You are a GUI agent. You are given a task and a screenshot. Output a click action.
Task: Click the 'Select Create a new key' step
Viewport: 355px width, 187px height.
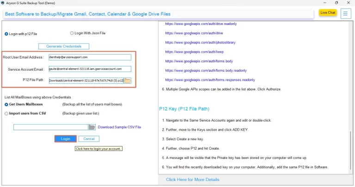183,139
